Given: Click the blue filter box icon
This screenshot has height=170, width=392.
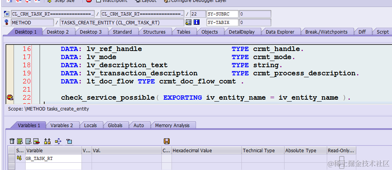Looking at the screenshot, I should point(69,141).
